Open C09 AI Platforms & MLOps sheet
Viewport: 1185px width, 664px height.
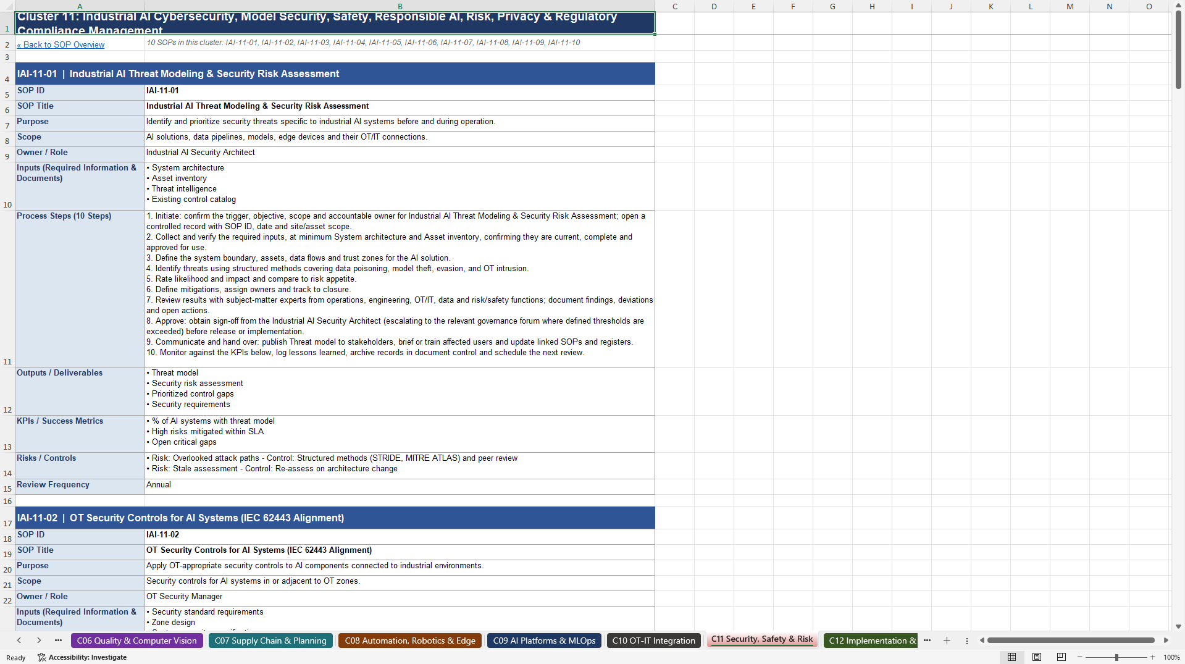pyautogui.click(x=544, y=641)
